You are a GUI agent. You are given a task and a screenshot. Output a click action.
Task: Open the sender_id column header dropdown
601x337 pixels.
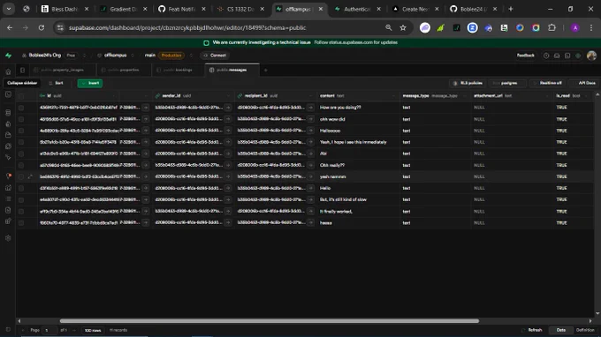click(228, 96)
